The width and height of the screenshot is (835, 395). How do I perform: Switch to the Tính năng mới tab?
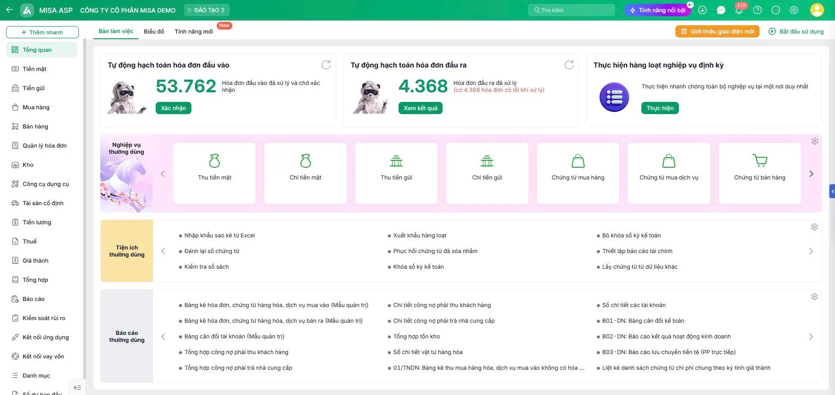(194, 31)
